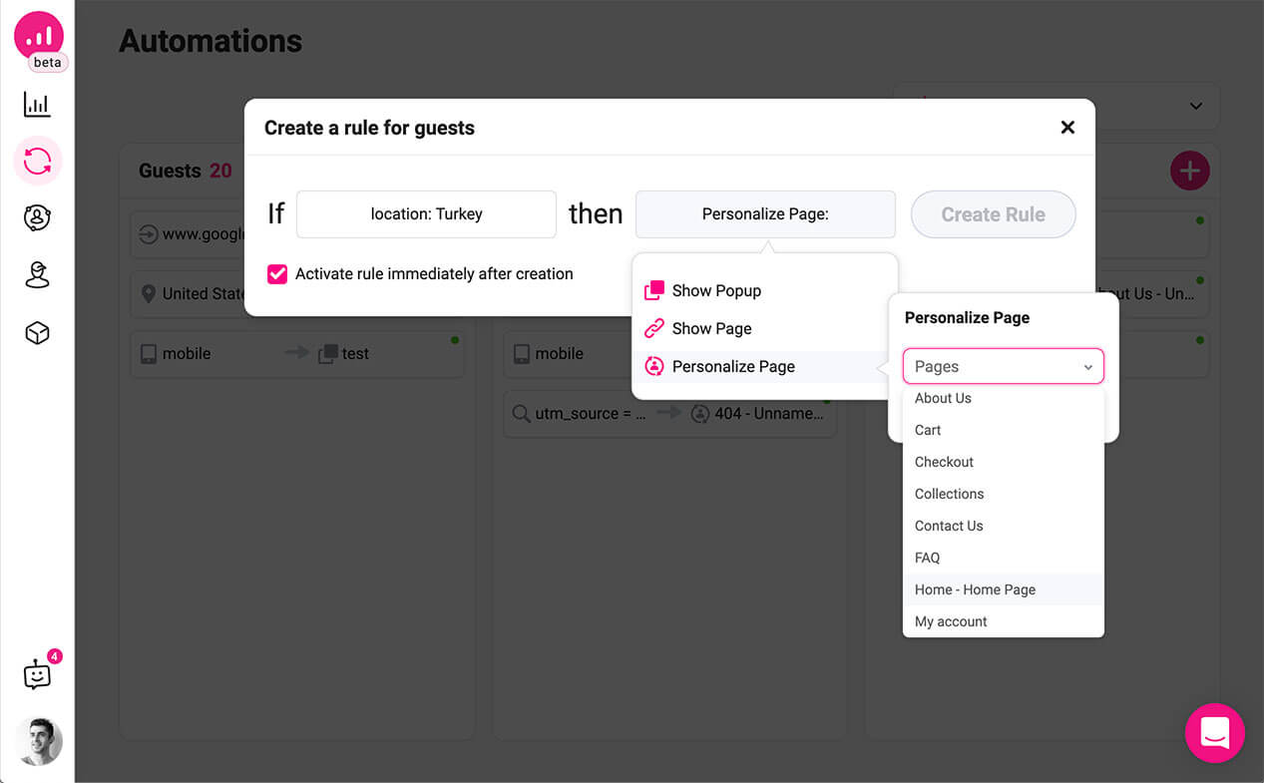The width and height of the screenshot is (1264, 783).
Task: Click the test popup icon in mobile rule
Action: [327, 353]
